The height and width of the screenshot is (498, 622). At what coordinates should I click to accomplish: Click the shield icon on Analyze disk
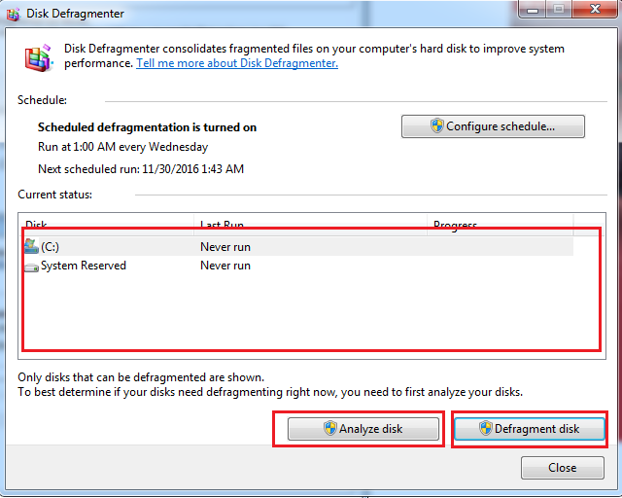[329, 429]
